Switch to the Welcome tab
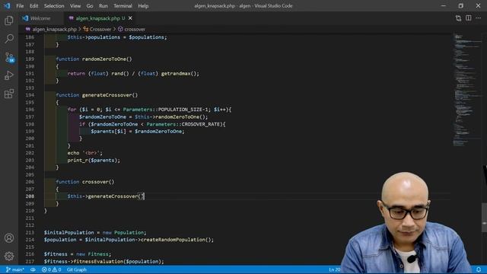 click(x=40, y=18)
